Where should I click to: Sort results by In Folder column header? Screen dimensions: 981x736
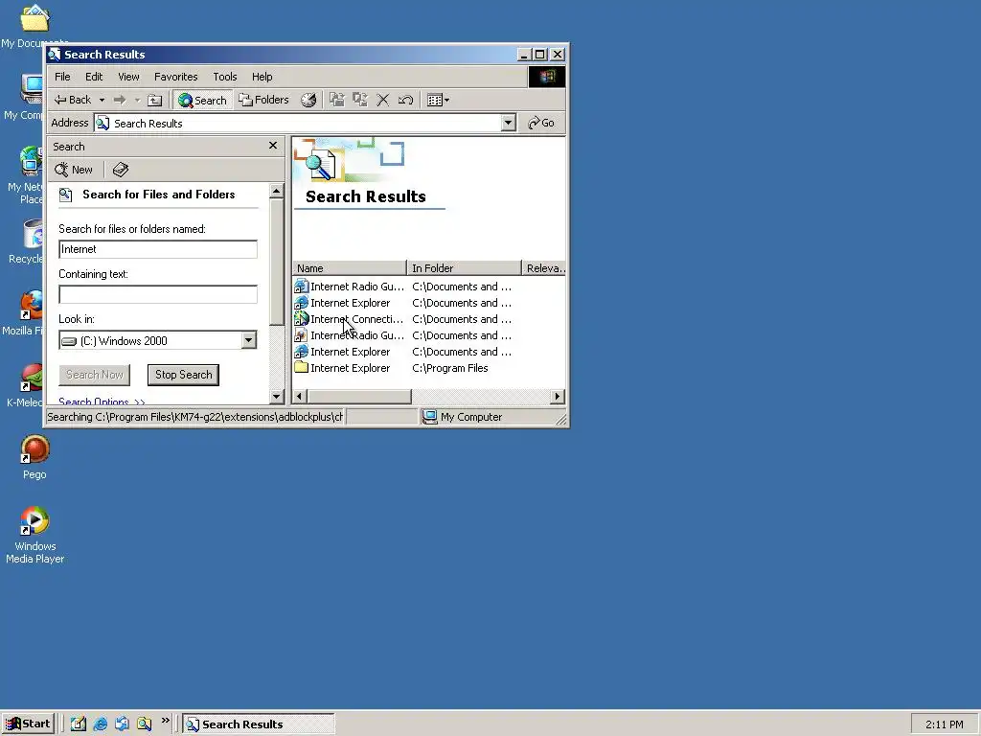click(x=464, y=268)
